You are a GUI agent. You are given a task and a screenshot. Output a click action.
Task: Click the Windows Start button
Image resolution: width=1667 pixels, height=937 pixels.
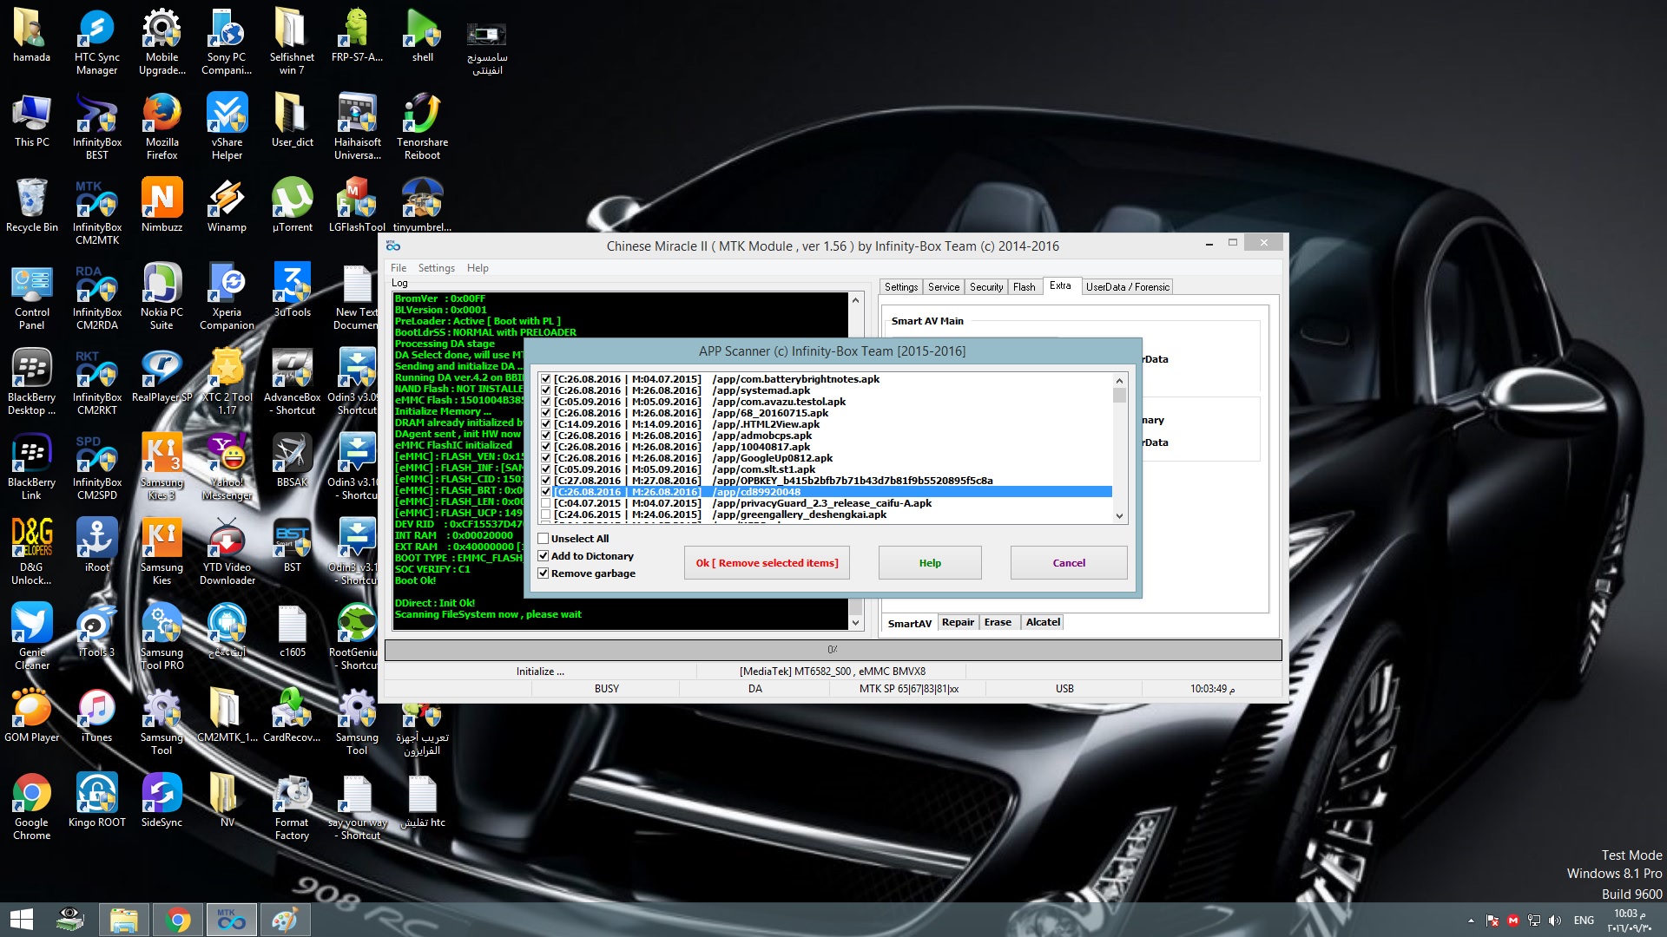tap(21, 920)
